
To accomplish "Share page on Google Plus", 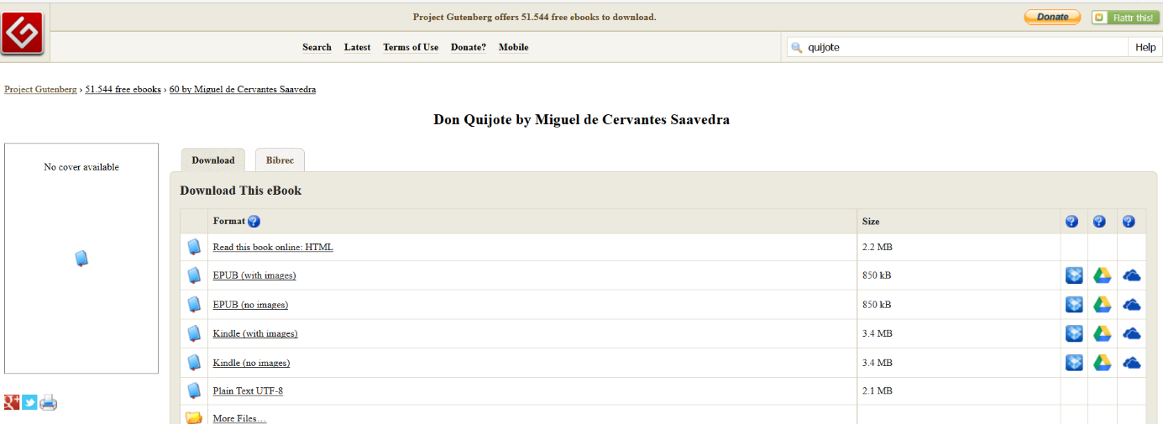I will pyautogui.click(x=12, y=402).
